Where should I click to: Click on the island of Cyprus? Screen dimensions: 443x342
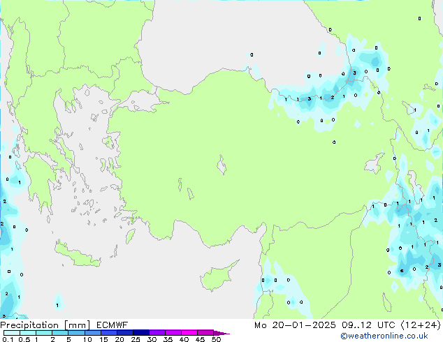215,274
